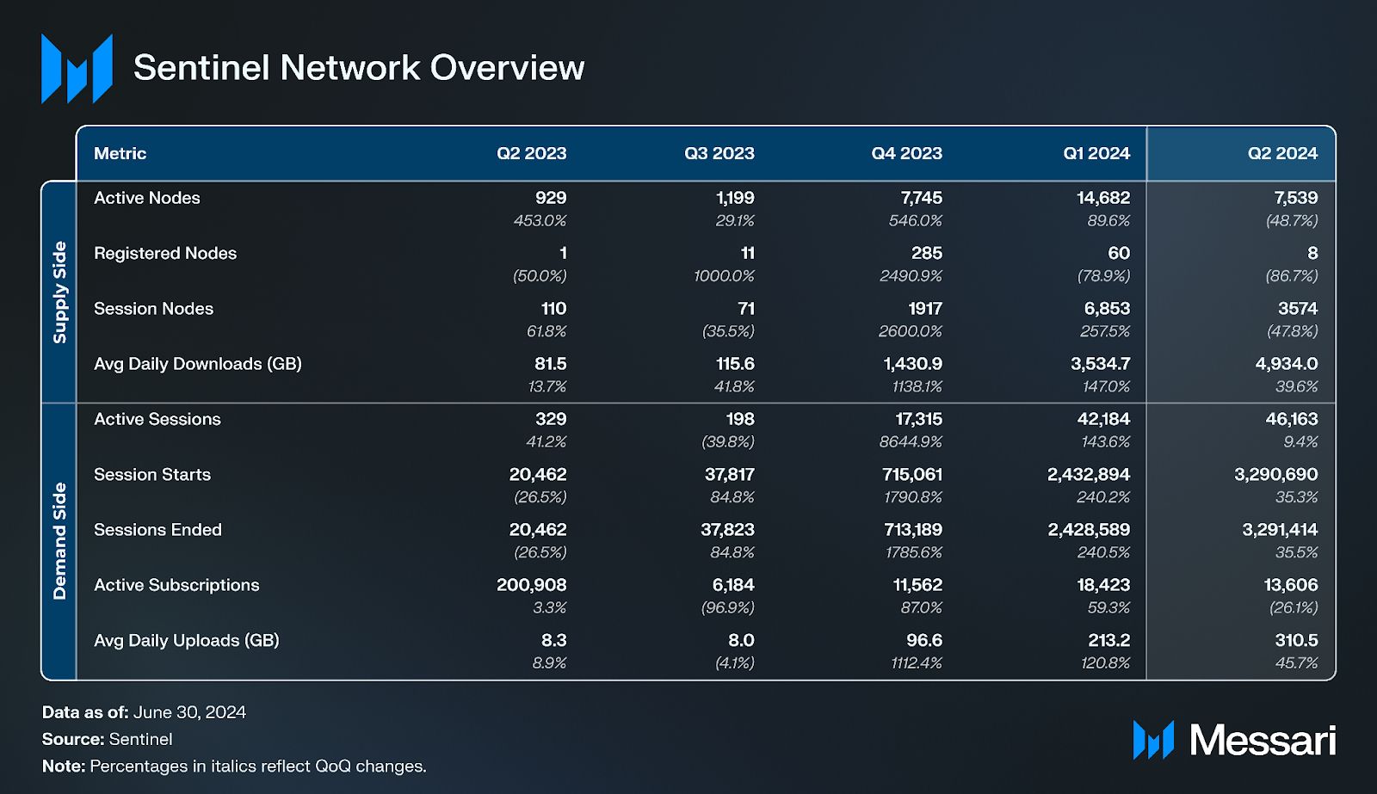The height and width of the screenshot is (794, 1377).
Task: Click the Registered Nodes value 285
Action: 927,253
